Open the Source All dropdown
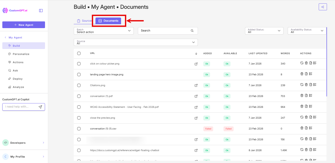This screenshot has width=335, height=163. coord(136,42)
